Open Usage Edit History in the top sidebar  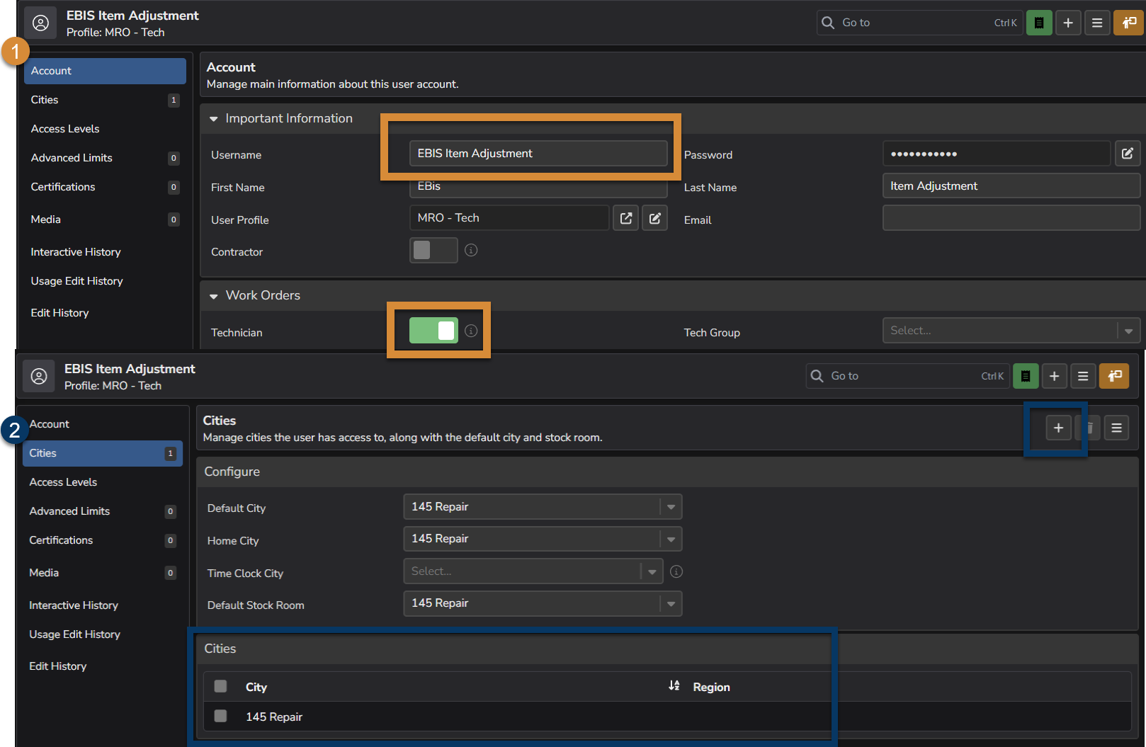pos(105,281)
